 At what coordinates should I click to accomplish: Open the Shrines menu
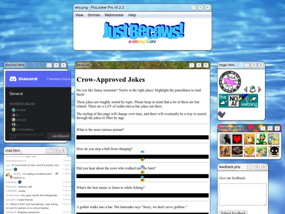pyautogui.click(x=94, y=15)
